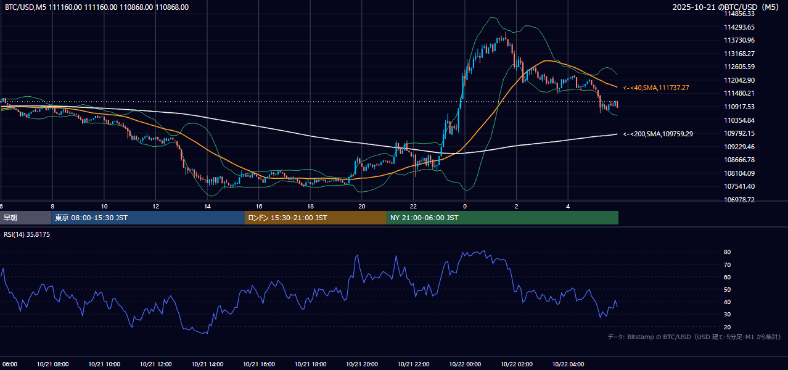
Task: Click price axis value 111480.21
Action: pyautogui.click(x=739, y=93)
